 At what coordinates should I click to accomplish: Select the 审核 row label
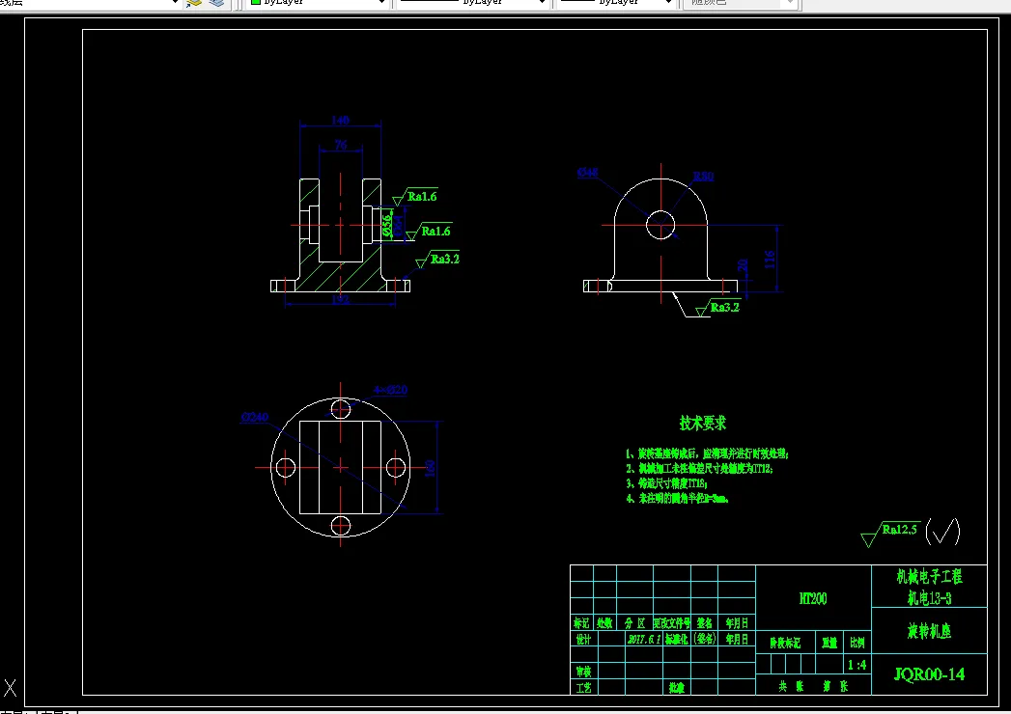coord(583,672)
